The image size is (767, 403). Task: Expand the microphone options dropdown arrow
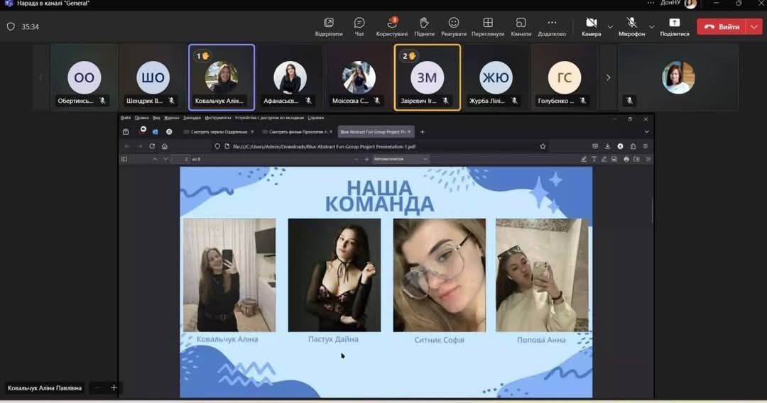[651, 27]
